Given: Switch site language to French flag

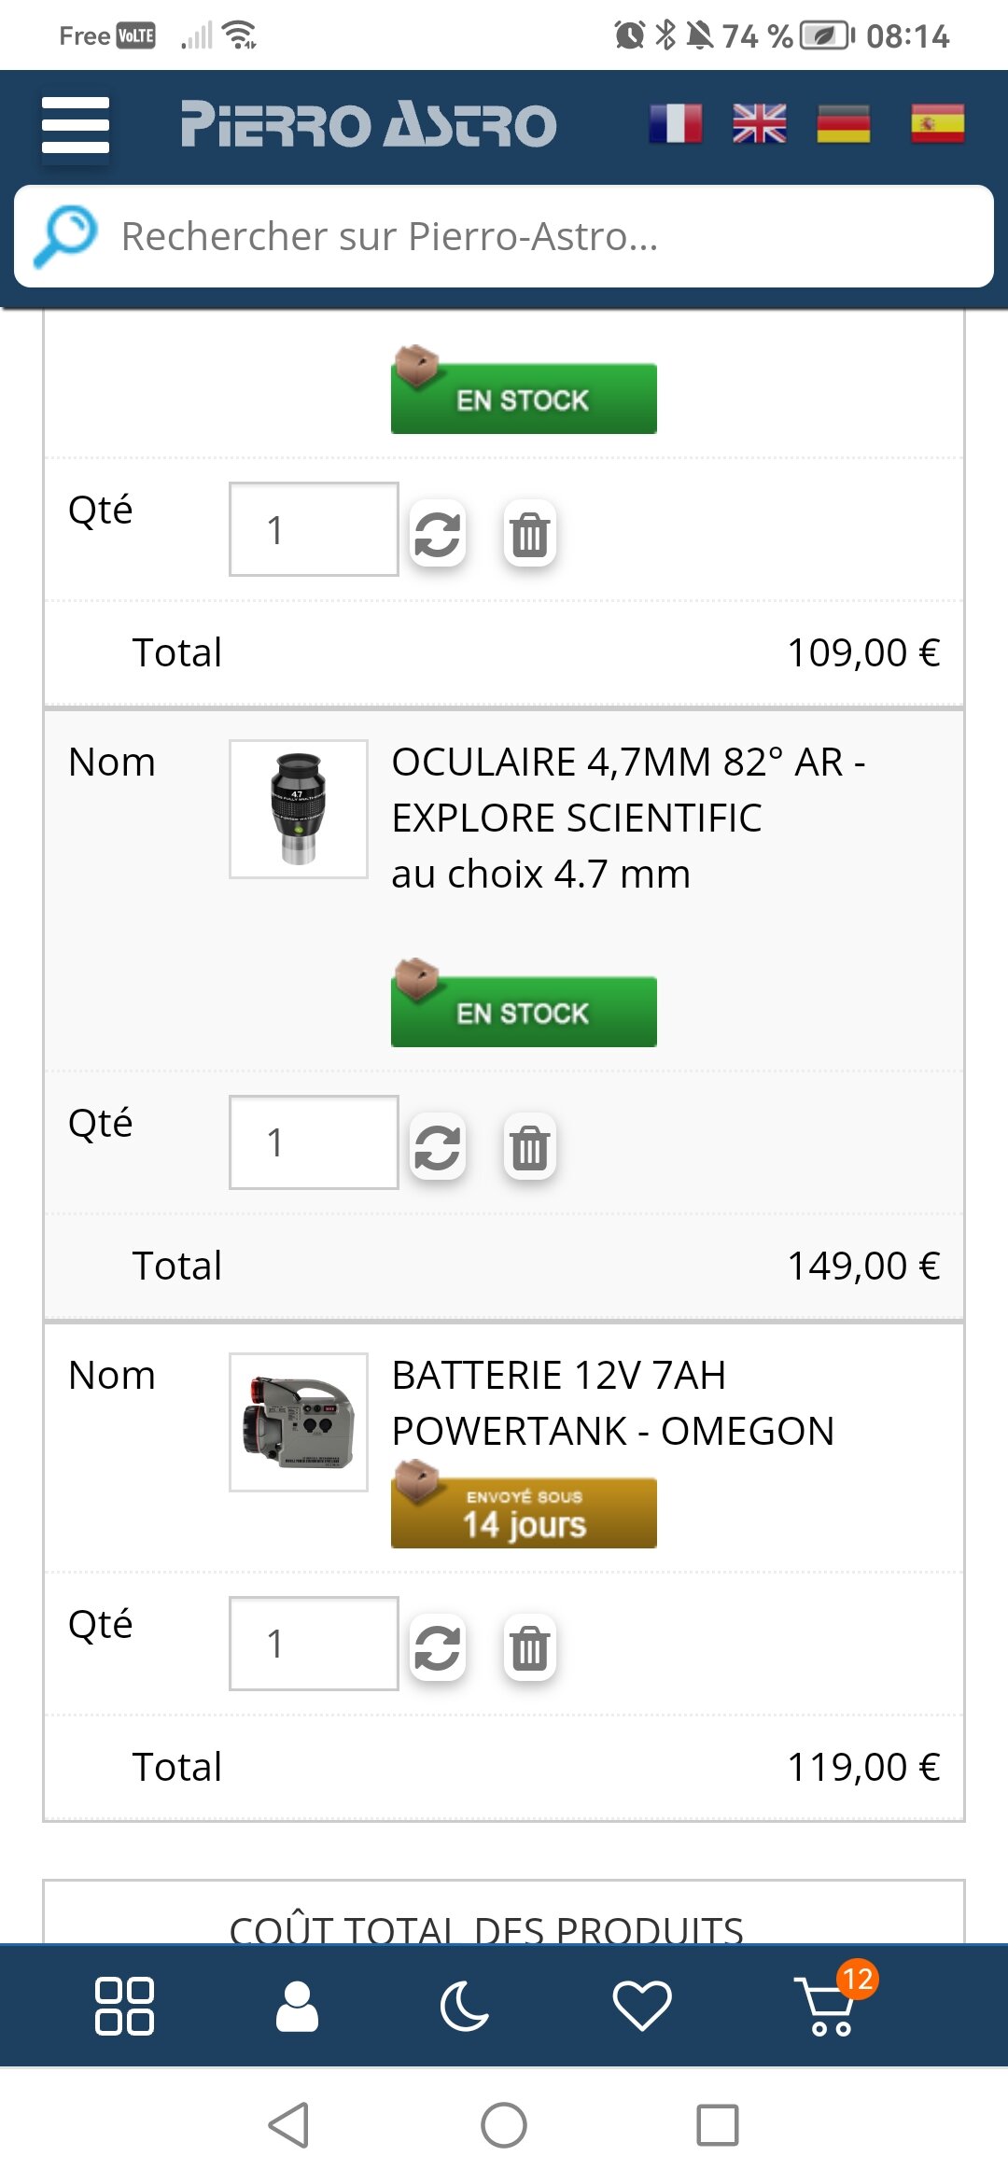Looking at the screenshot, I should [x=676, y=123].
